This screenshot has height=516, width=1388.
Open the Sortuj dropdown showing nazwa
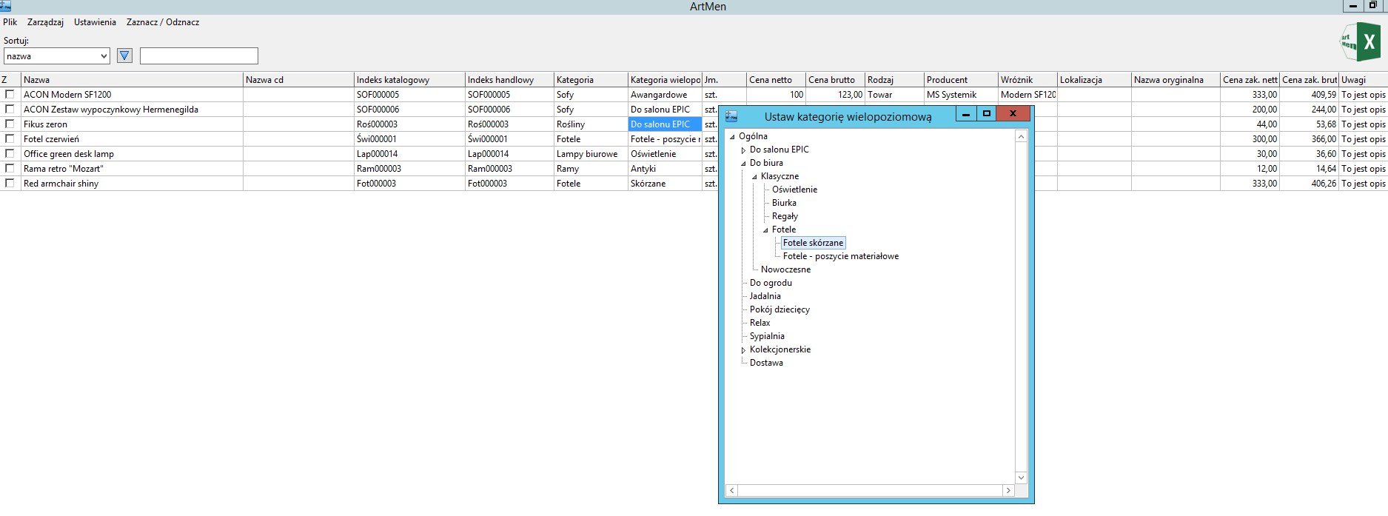pos(57,56)
